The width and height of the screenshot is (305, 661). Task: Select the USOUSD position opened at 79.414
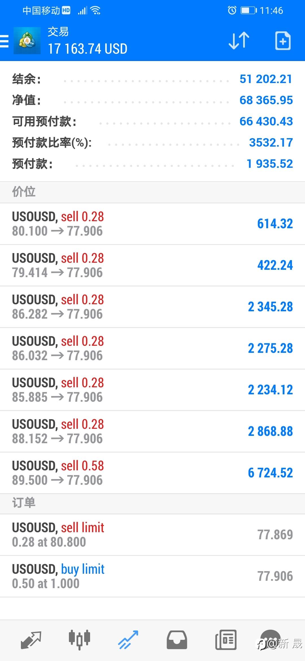pyautogui.click(x=152, y=265)
